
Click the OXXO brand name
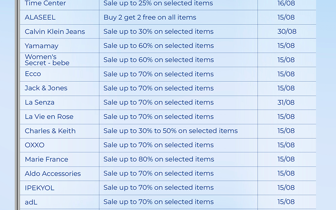[35, 145]
